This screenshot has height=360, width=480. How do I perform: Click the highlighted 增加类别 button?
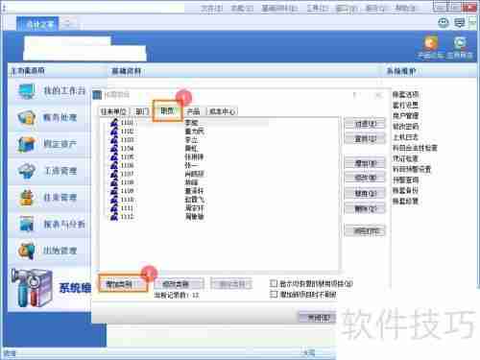(x=123, y=283)
